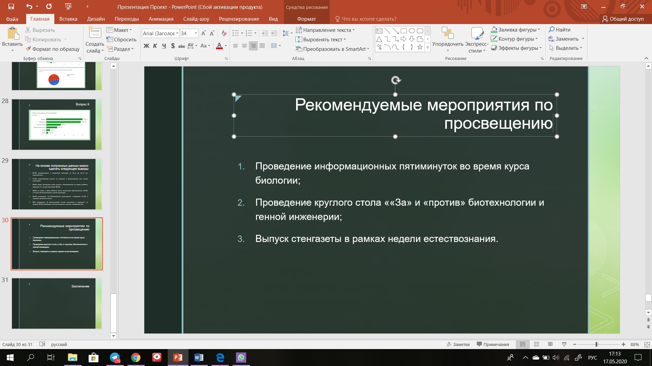Viewport: 652px width, 366px height.
Task: Click the Что вы хотите сделать search field
Action: click(365, 19)
